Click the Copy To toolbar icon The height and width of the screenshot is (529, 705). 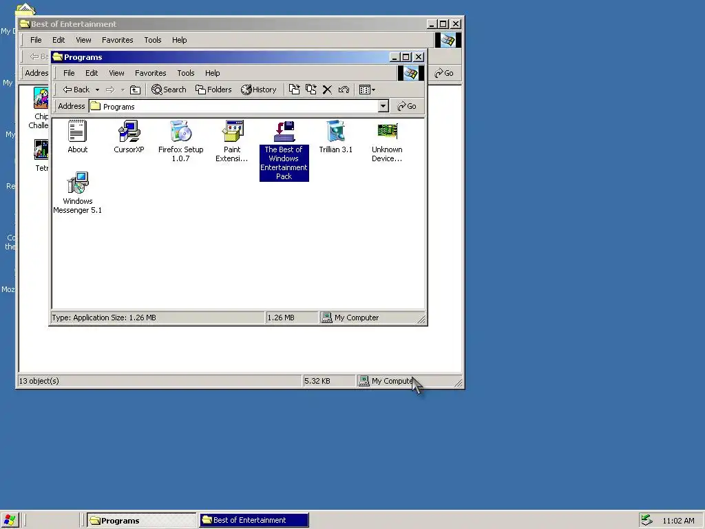pos(311,90)
